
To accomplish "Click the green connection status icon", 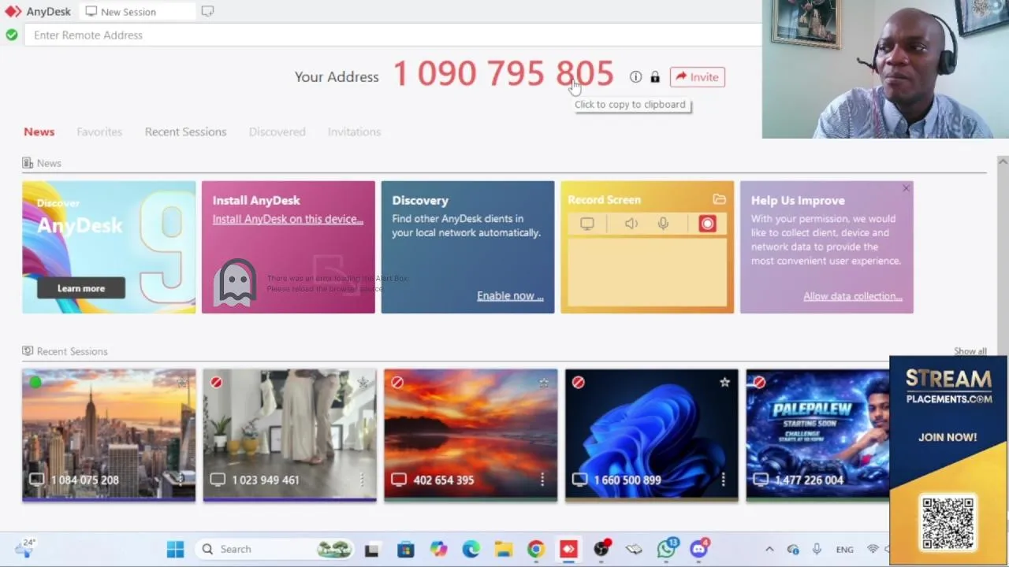I will pyautogui.click(x=11, y=35).
